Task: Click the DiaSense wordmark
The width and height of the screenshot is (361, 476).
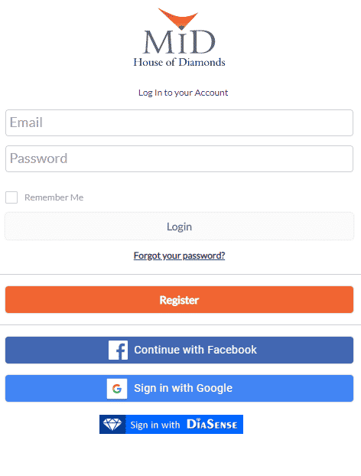Action: pyautogui.click(x=212, y=424)
